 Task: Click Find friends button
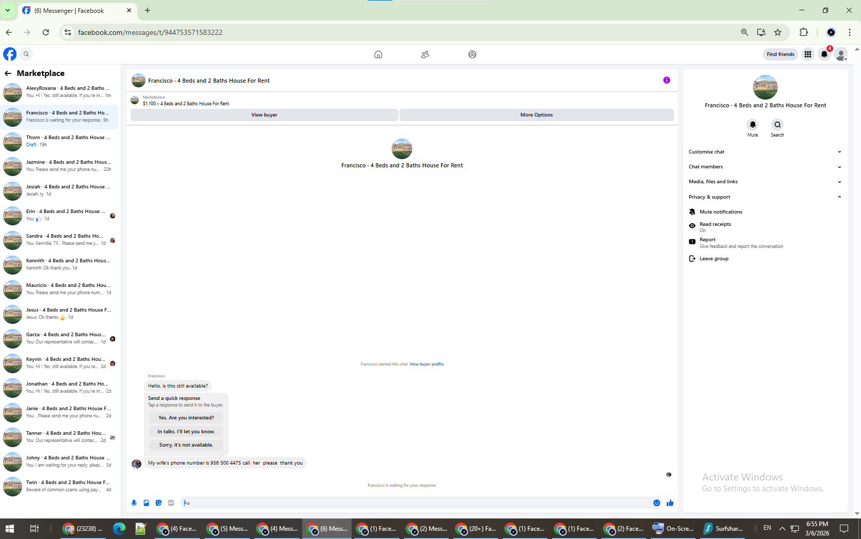(x=780, y=54)
